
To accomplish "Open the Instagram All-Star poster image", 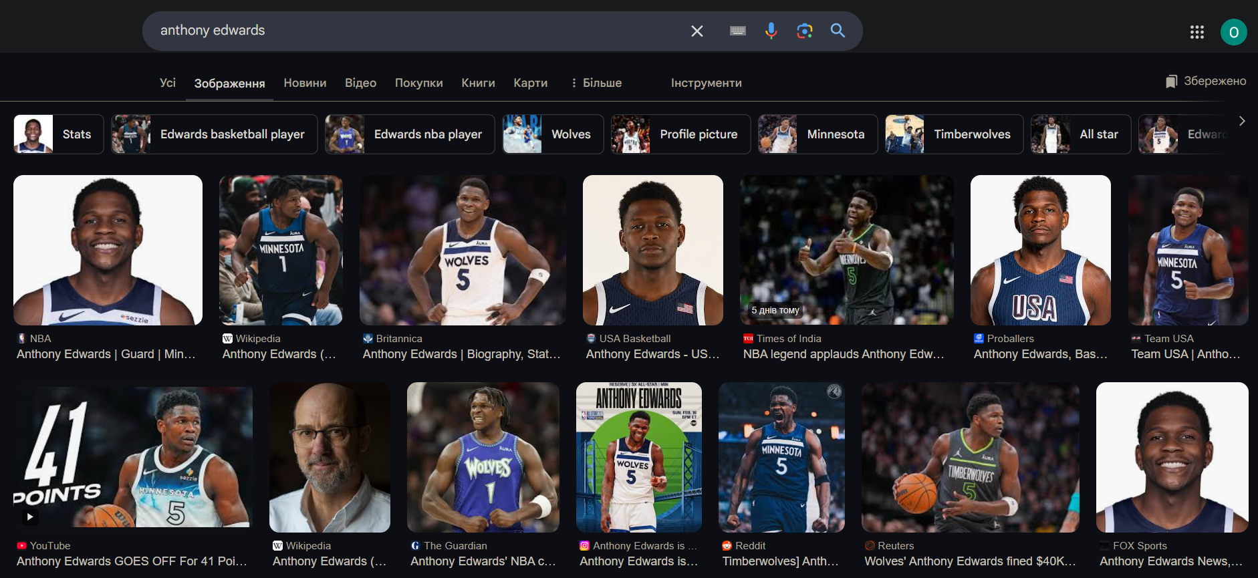I will 639,457.
